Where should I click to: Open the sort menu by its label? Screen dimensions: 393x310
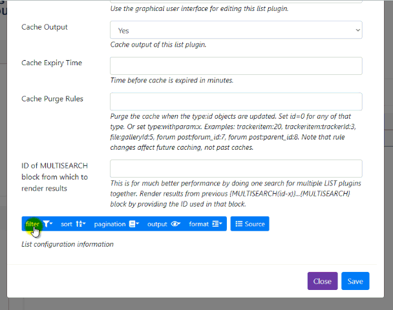pos(67,224)
